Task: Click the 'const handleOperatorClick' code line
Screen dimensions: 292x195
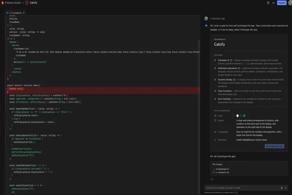Action: [36, 136]
